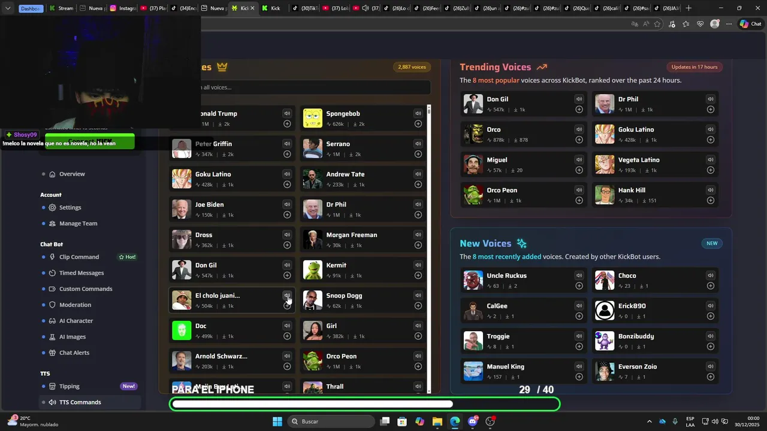Image resolution: width=767 pixels, height=431 pixels.
Task: Preview the Bonzibuddy voice
Action: [x=711, y=336]
